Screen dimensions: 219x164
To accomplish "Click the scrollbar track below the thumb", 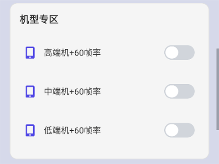I will pyautogui.click(x=218, y=147).
